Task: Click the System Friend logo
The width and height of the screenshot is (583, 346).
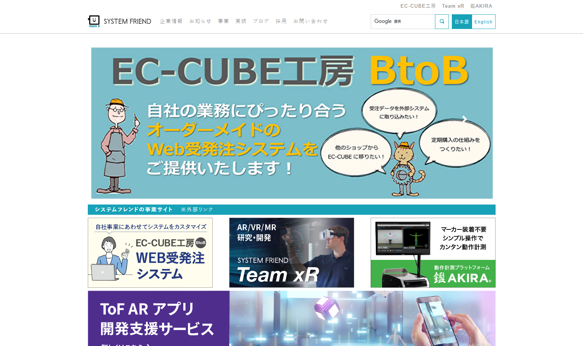Action: tap(119, 21)
